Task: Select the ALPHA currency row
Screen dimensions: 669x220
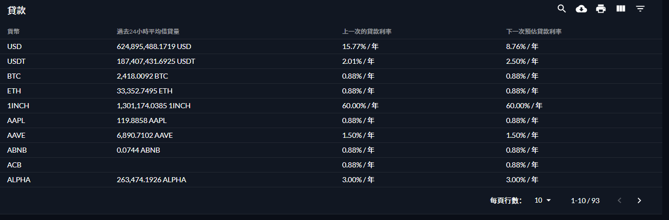Action: click(331, 180)
